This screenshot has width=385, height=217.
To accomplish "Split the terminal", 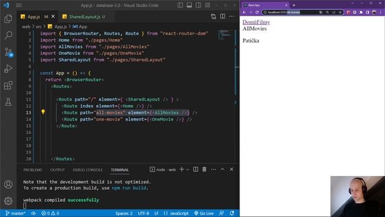I will (x=196, y=169).
